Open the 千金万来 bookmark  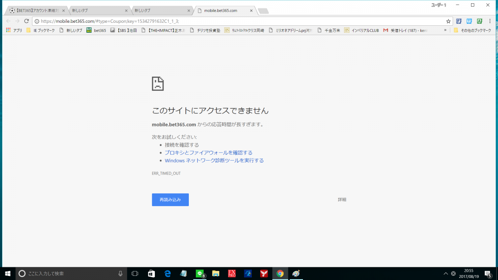tap(329, 30)
